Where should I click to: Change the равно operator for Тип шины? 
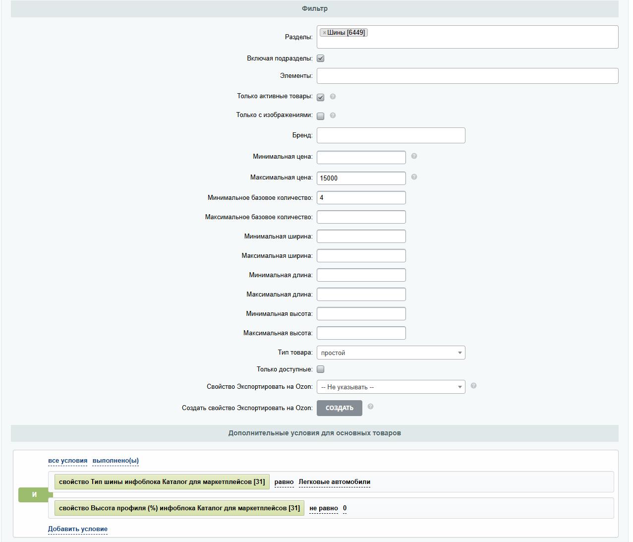click(284, 482)
